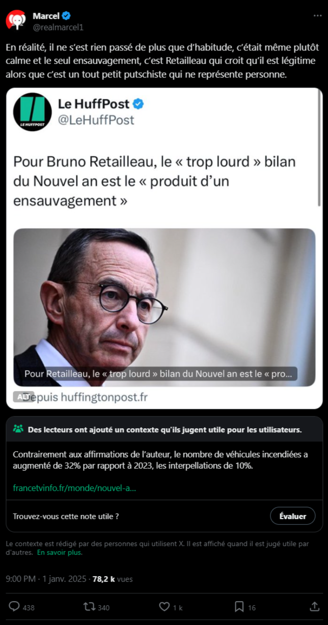Click the Le HuffPost logo avatar
Viewport: 328px width, 625px height.
tap(32, 112)
